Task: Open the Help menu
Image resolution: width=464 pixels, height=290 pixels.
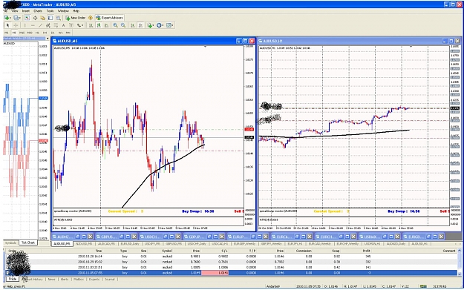Action: 76,11
